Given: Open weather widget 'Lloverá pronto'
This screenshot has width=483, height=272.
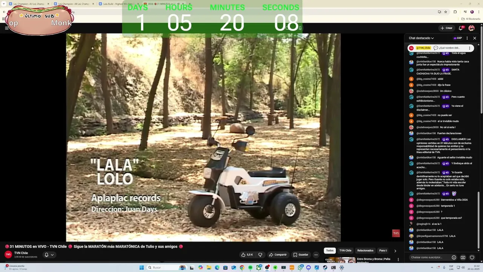Looking at the screenshot, I should tap(15, 267).
